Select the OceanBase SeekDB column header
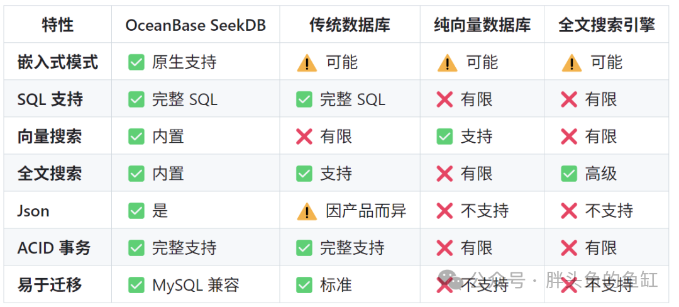 click(196, 25)
